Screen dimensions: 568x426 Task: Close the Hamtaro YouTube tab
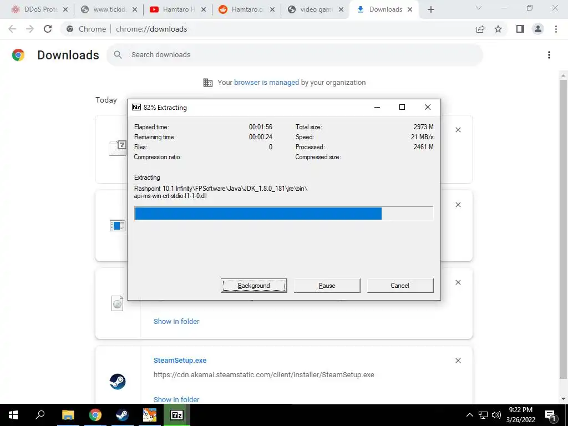(x=204, y=9)
